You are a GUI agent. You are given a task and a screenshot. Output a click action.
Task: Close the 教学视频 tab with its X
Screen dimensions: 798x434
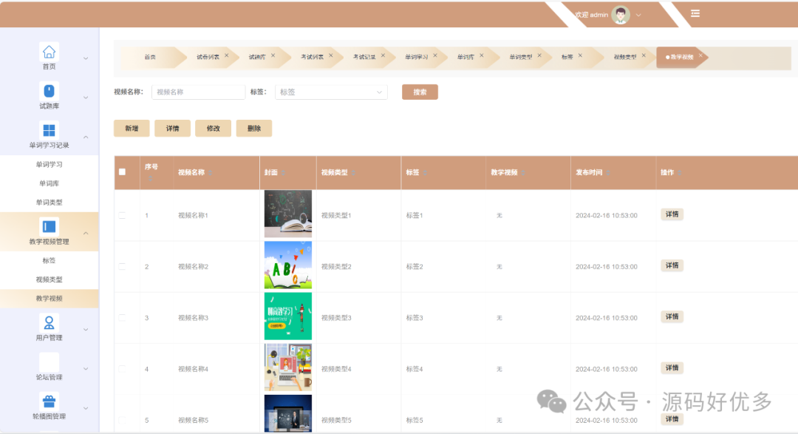coord(700,55)
